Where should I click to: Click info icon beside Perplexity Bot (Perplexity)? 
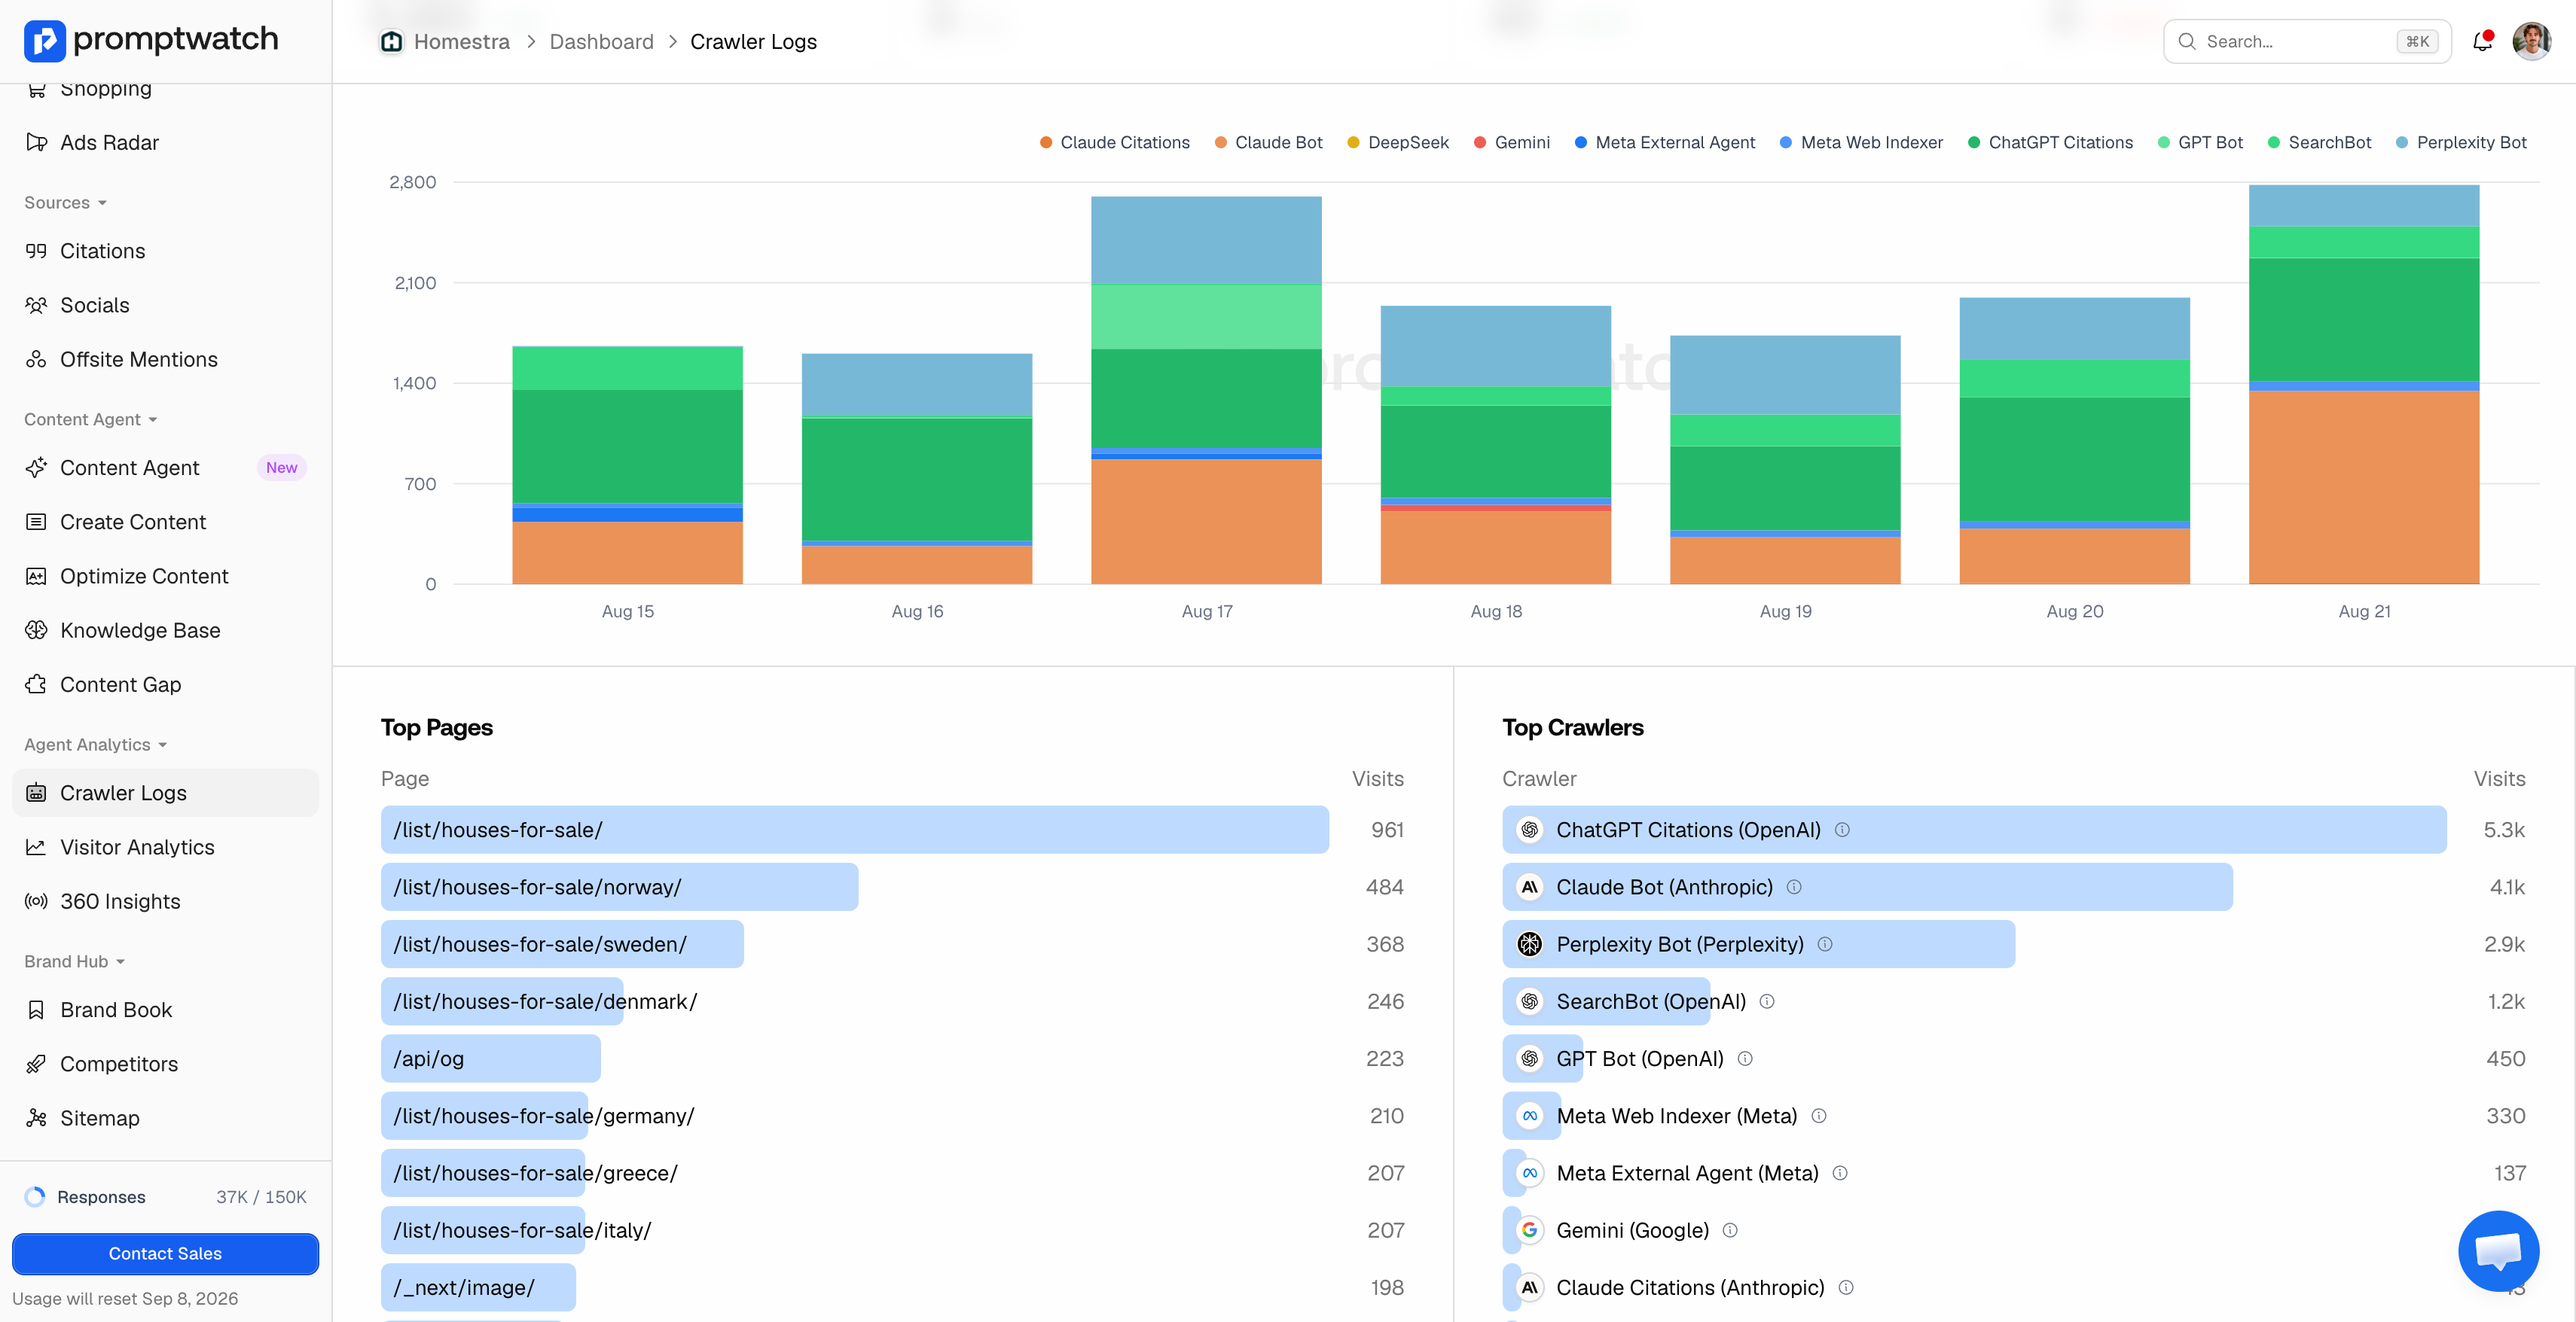tap(1825, 944)
